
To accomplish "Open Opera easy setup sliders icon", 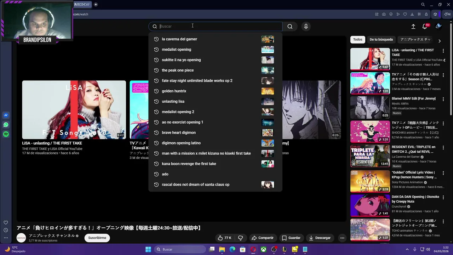I will pos(419,14).
